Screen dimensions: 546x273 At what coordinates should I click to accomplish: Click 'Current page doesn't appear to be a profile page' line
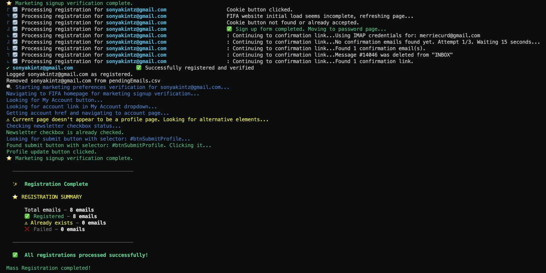140,120
